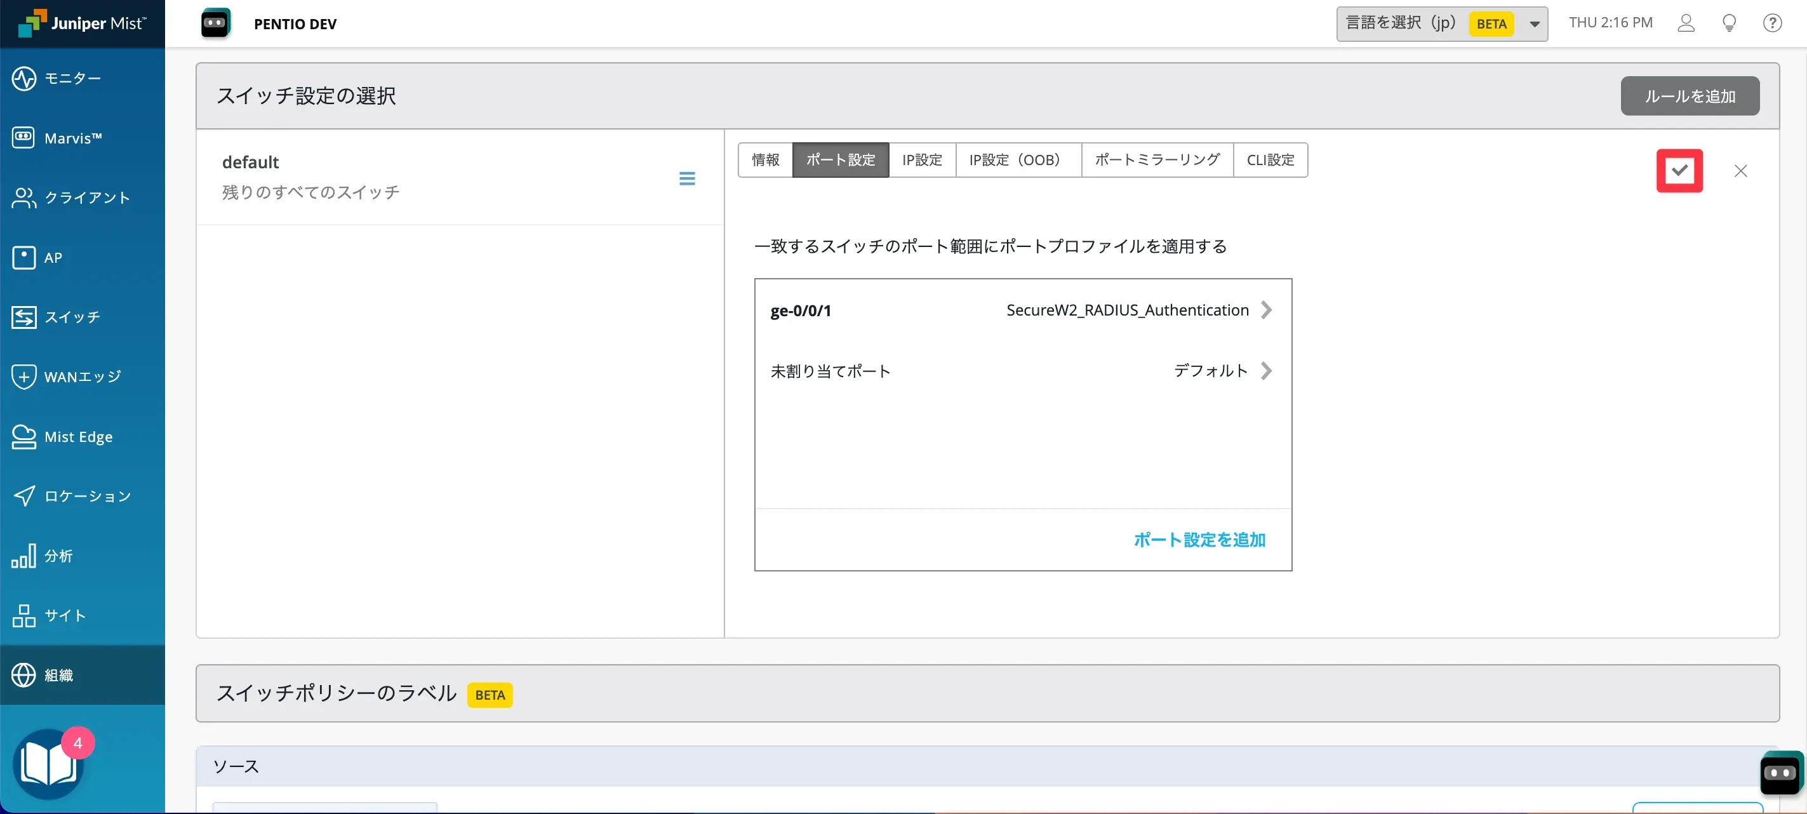This screenshot has width=1807, height=814.
Task: Discard the rule edit with X
Action: coord(1740,171)
